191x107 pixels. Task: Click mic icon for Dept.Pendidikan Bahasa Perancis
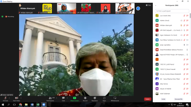(187, 50)
